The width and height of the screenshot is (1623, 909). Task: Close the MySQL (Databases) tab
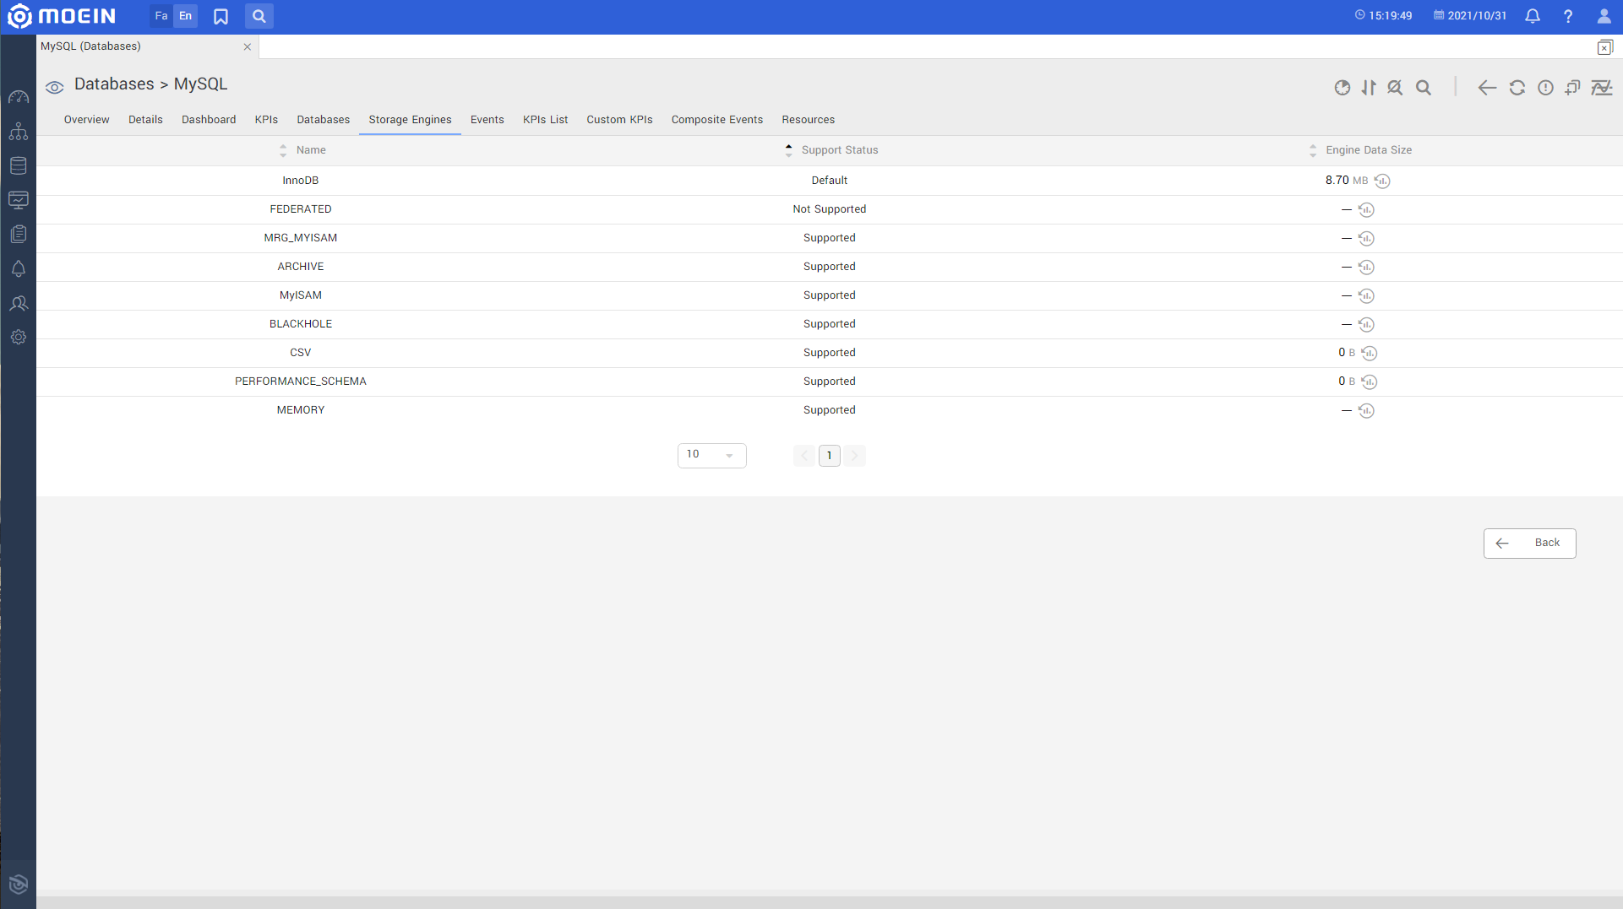(248, 47)
